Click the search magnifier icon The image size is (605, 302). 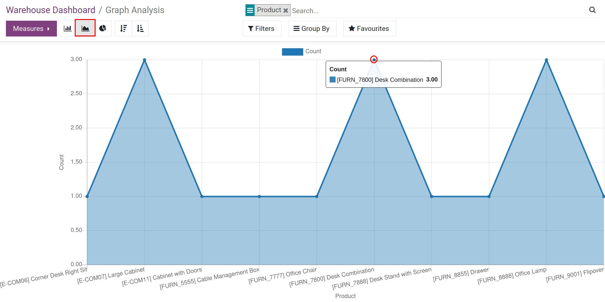(x=592, y=10)
